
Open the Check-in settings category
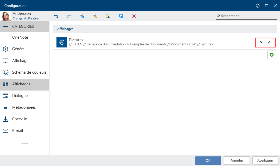point(20,119)
